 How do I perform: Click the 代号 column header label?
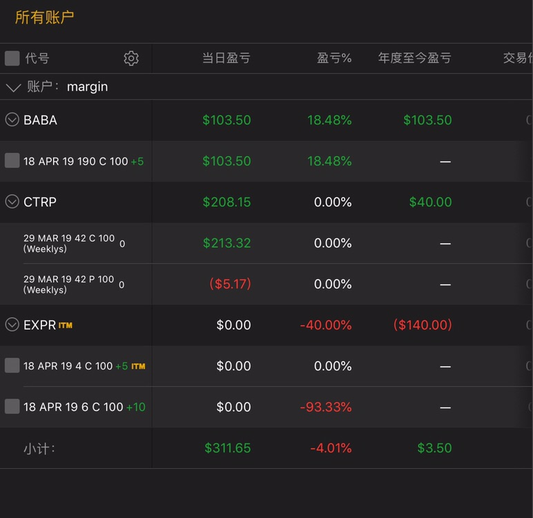37,59
